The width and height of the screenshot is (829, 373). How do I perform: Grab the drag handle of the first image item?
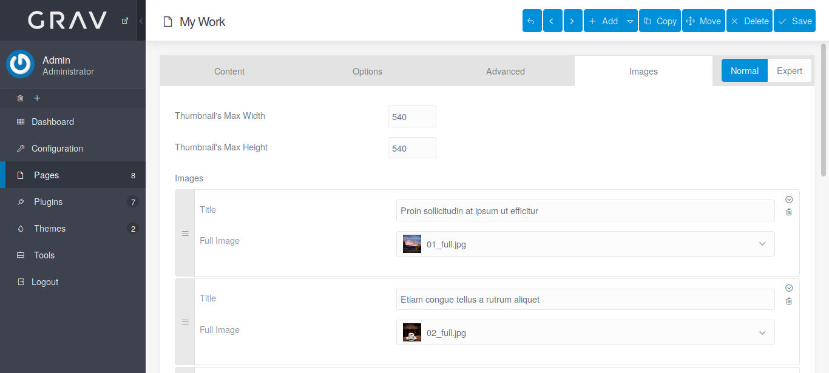pos(185,234)
